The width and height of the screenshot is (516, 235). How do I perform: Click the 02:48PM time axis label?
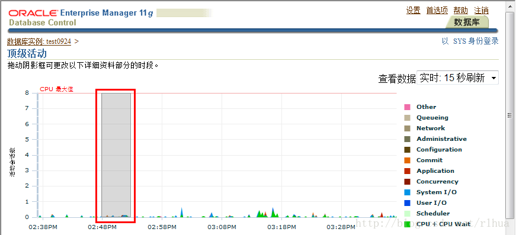coord(102,227)
